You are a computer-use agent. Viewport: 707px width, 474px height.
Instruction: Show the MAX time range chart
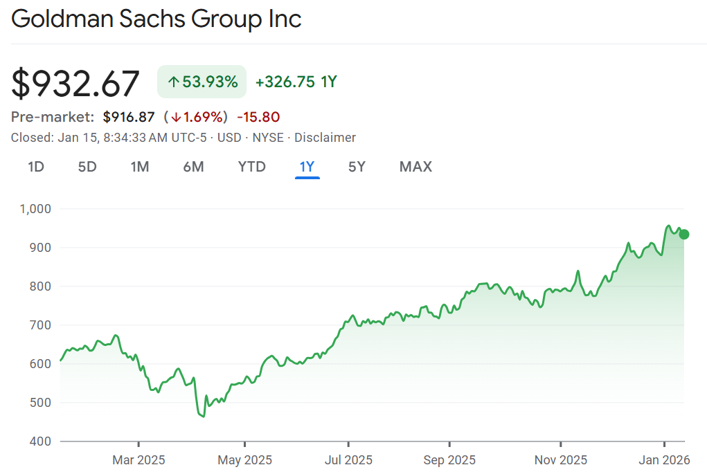coord(415,167)
